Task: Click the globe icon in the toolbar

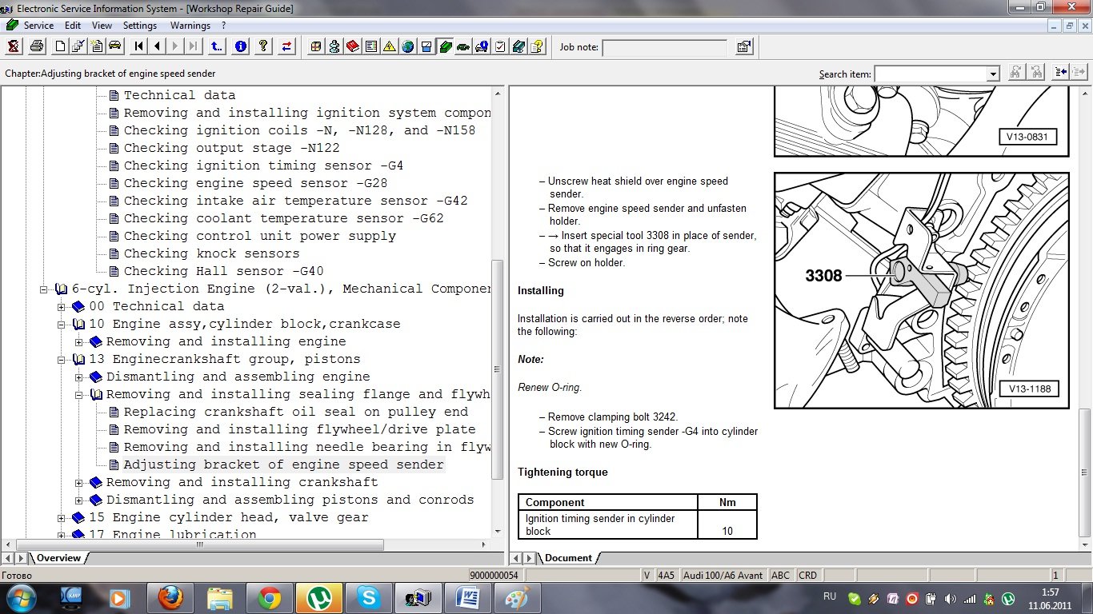Action: point(408,46)
